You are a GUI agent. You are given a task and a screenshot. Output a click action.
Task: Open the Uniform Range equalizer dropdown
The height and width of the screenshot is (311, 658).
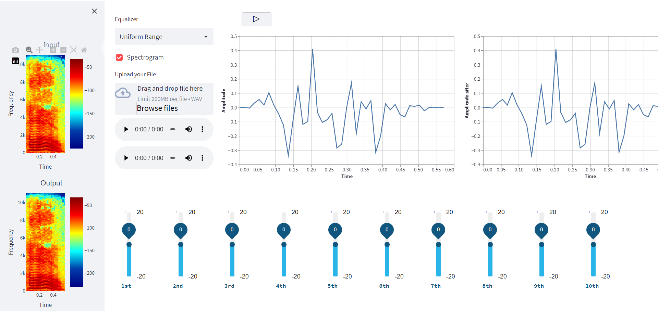click(x=164, y=37)
